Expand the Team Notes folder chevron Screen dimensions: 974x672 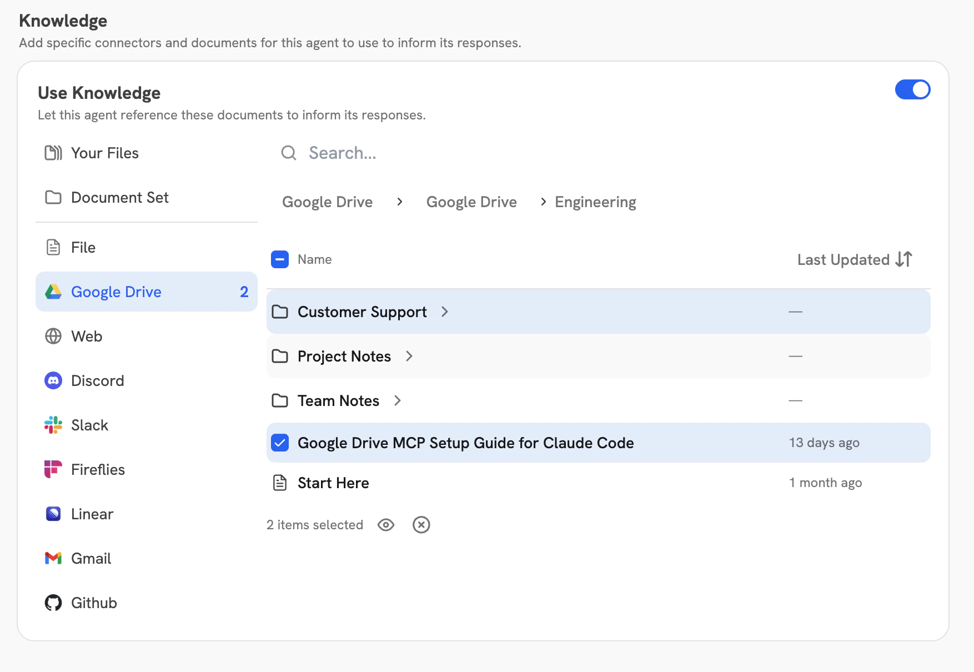[398, 401]
